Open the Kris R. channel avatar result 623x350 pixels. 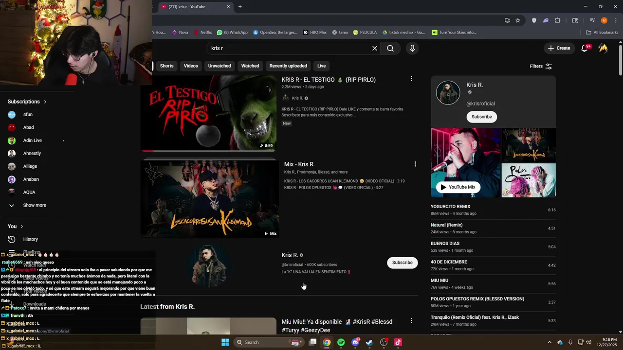(209, 265)
